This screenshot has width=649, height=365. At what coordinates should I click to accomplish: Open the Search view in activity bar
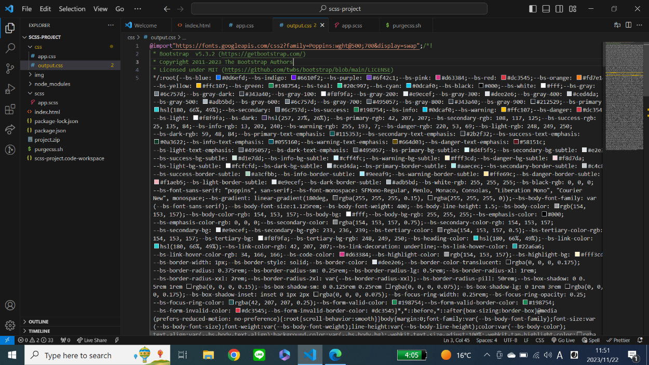coord(10,48)
